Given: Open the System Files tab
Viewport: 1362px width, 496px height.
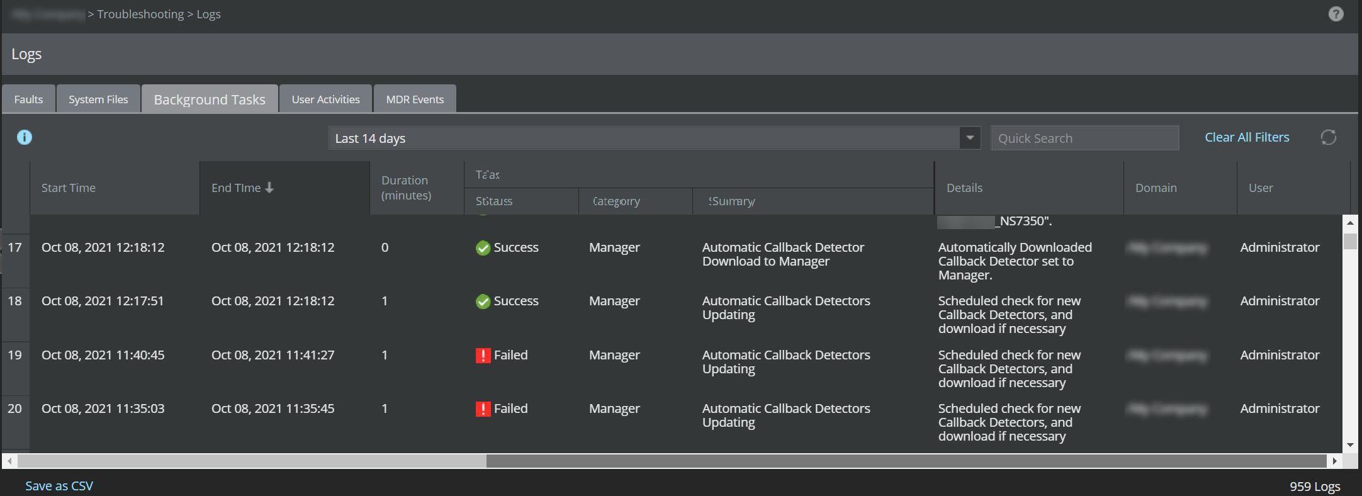Looking at the screenshot, I should (x=98, y=99).
